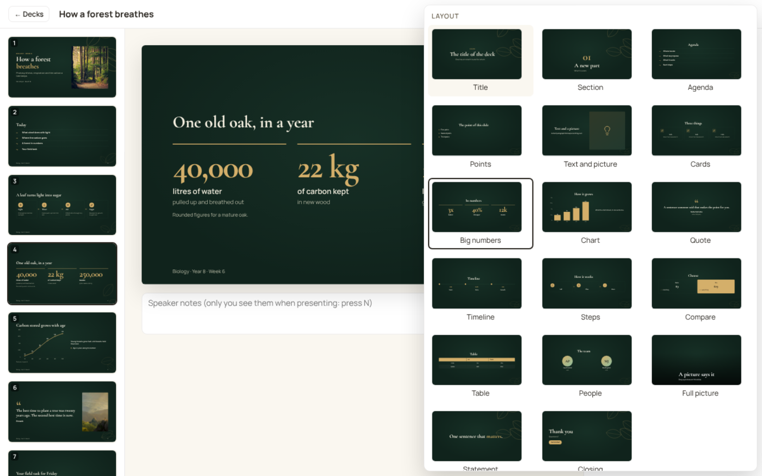Click the speaker notes field
Image resolution: width=762 pixels, height=476 pixels.
tap(283, 313)
